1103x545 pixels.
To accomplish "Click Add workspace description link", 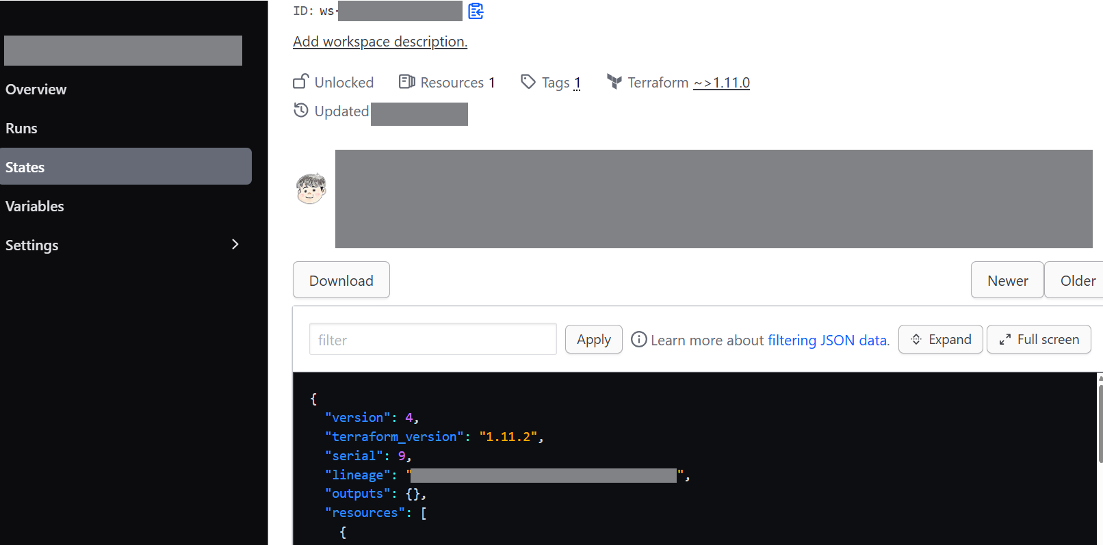I will point(380,42).
